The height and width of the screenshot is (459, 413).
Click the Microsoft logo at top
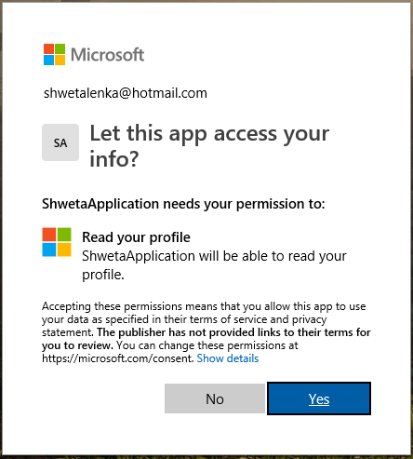tap(94, 55)
